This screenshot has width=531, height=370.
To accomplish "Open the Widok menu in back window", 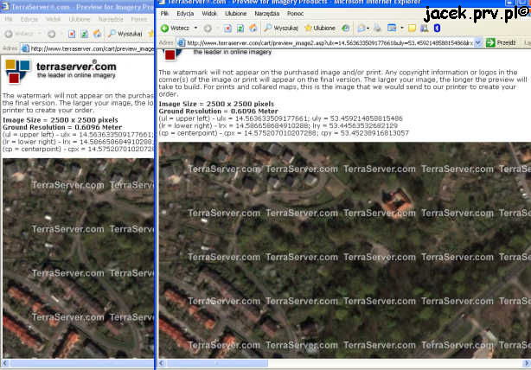I will point(53,19).
